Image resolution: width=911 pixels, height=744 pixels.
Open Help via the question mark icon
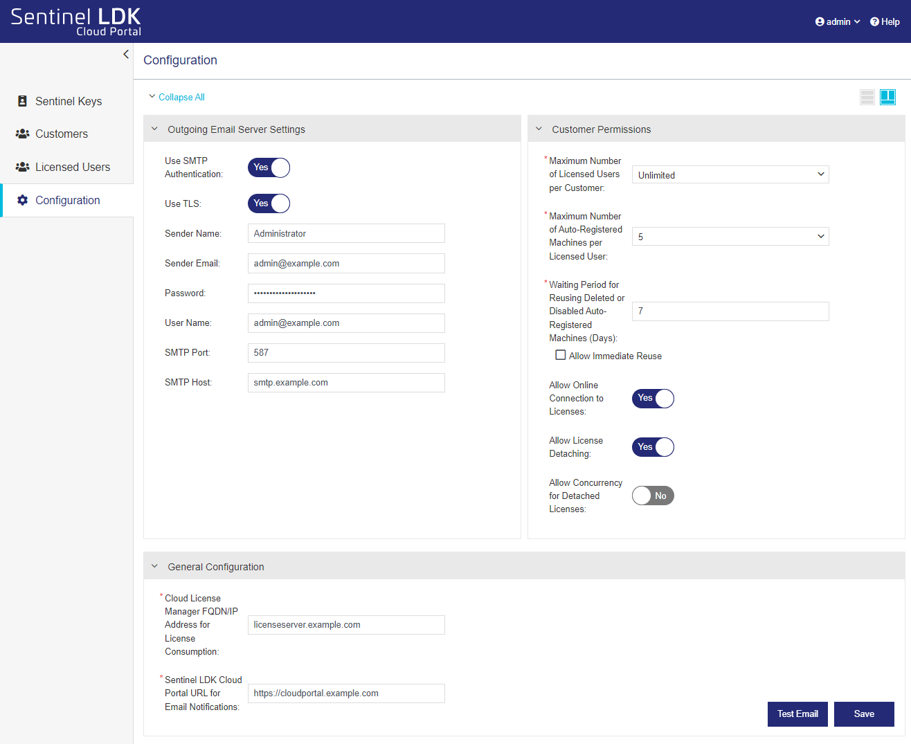coord(875,21)
